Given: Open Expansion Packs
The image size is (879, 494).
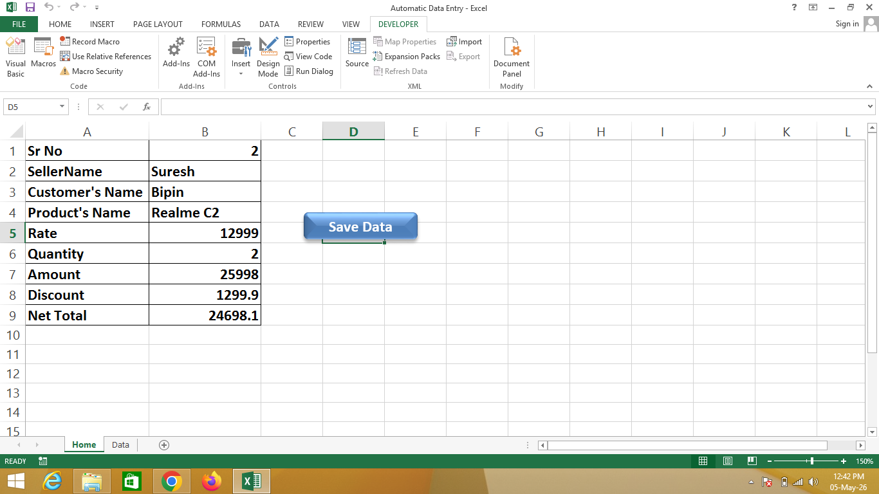Looking at the screenshot, I should [407, 57].
